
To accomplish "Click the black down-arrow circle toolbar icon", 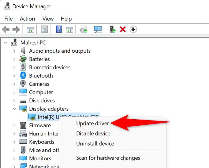I will click(x=133, y=29).
